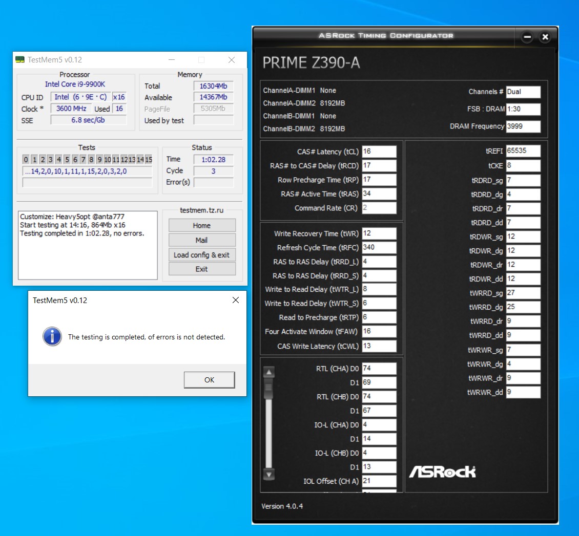Click the DRAM Frequency field showing 3999
The width and height of the screenshot is (579, 536).
[523, 126]
